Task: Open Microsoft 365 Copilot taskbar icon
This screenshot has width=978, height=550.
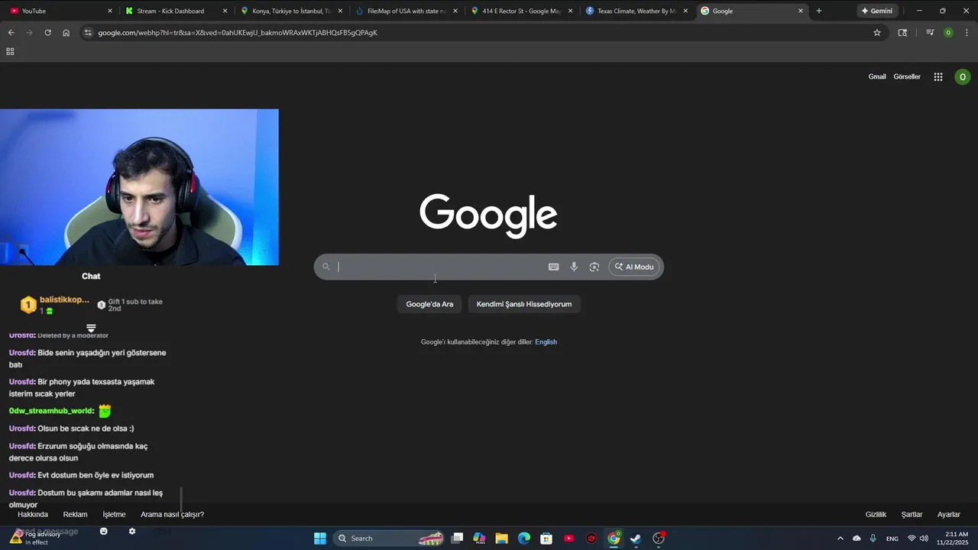Action: (479, 539)
